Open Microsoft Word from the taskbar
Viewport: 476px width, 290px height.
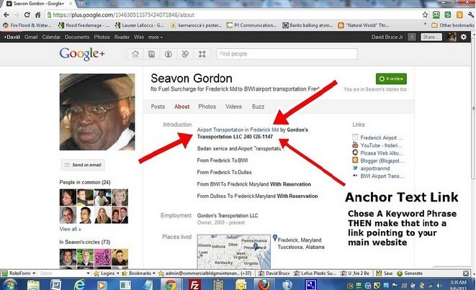56,284
